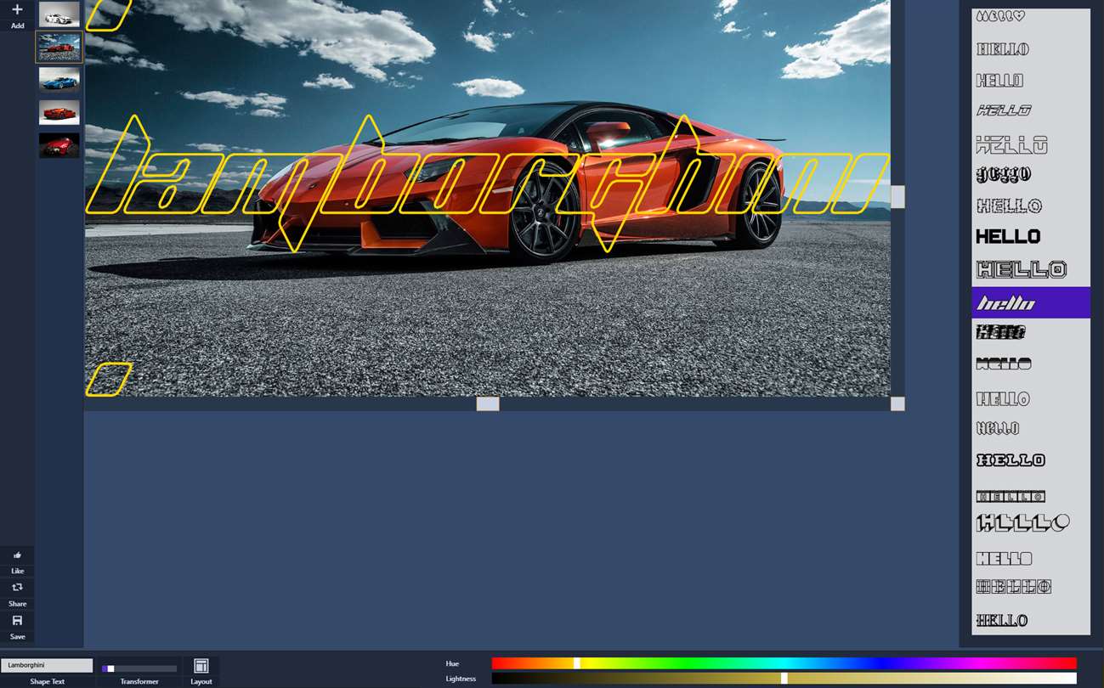Click the Add plus icon

[x=17, y=10]
